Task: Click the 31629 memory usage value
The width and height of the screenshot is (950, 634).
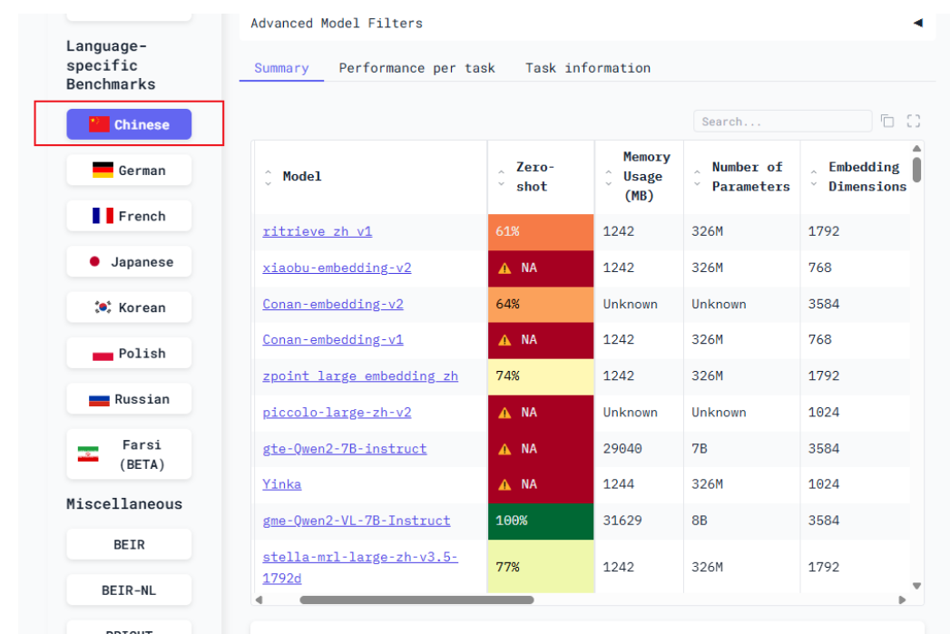Action: click(x=622, y=521)
